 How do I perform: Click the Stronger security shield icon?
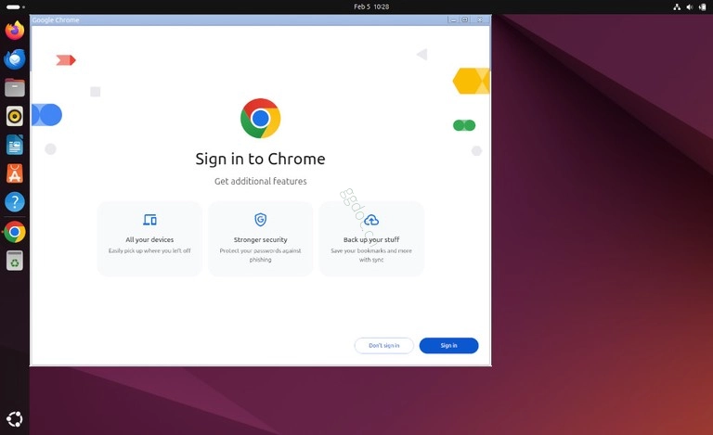pos(261,220)
